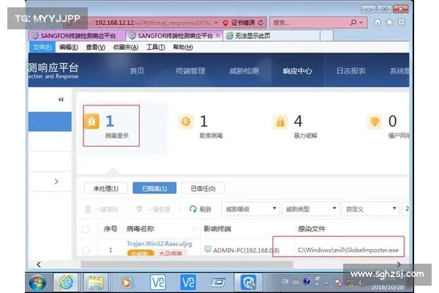The width and height of the screenshot is (439, 293).
Task: Switch to the 未处理(1) tab
Action: (106, 188)
